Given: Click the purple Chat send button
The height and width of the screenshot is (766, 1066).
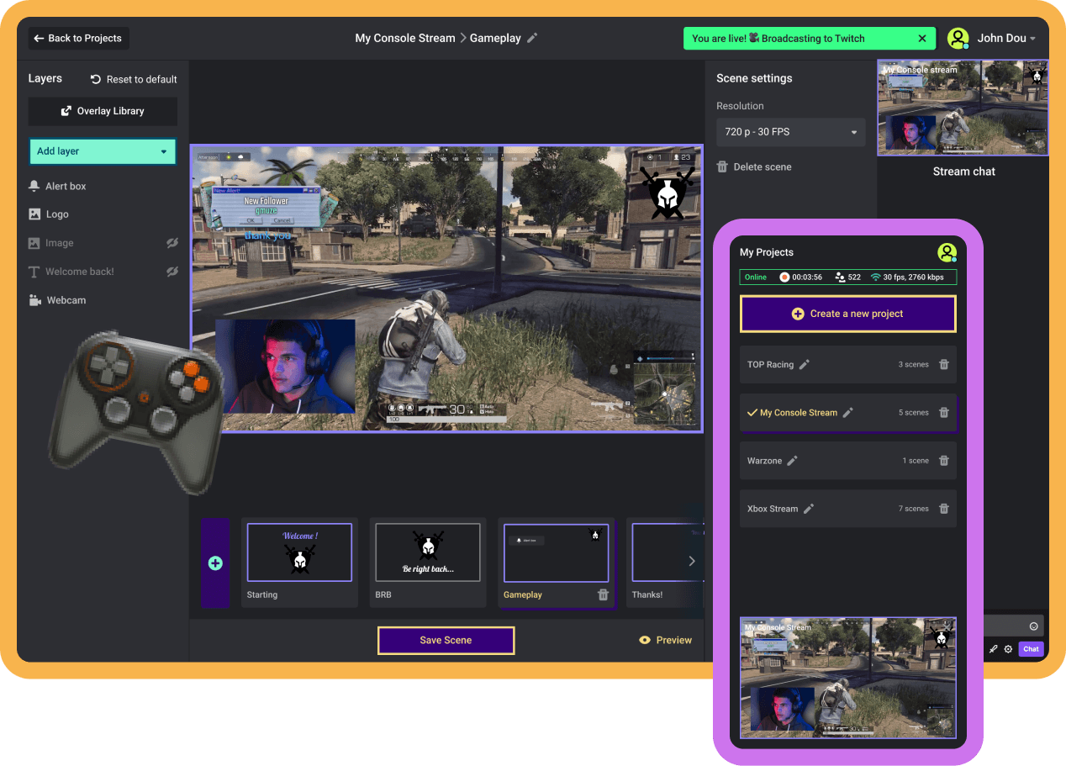Looking at the screenshot, I should [x=1031, y=649].
